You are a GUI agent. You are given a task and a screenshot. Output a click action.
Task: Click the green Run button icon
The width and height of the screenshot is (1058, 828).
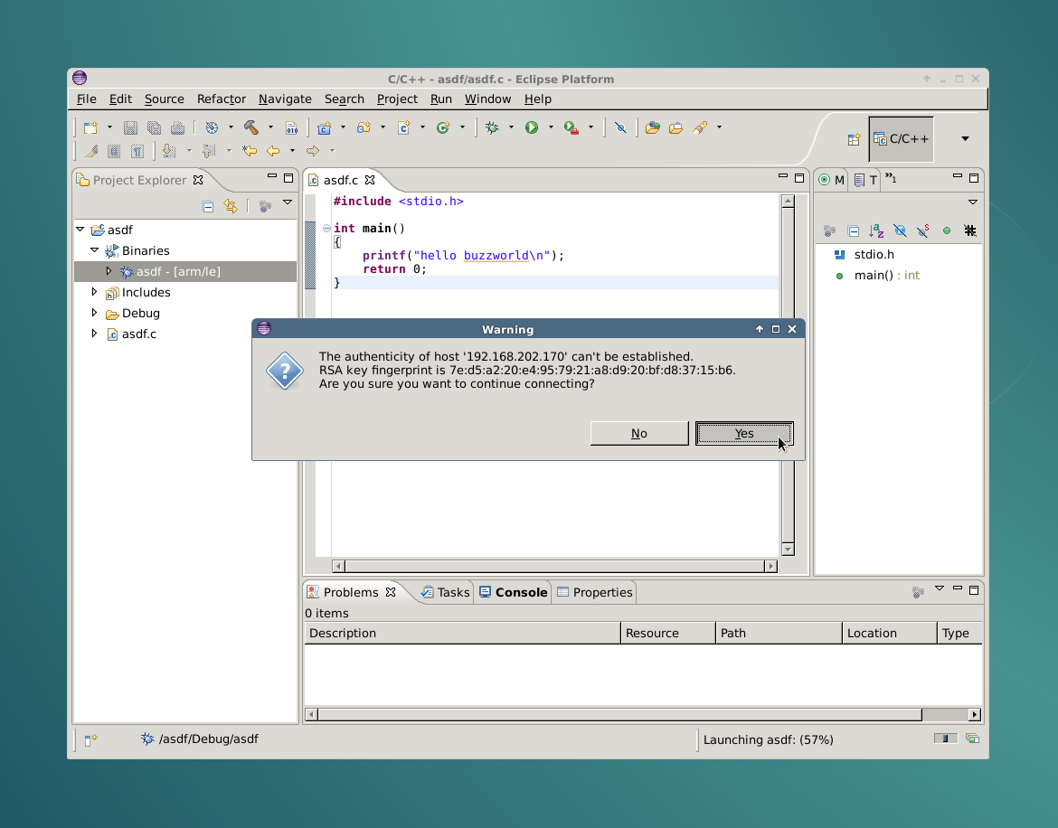[532, 128]
